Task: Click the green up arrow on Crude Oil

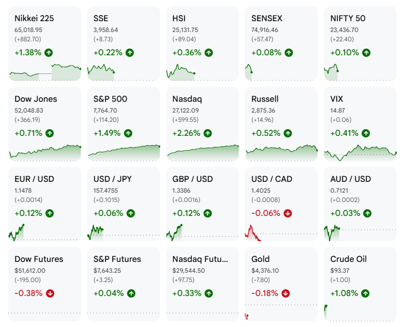Action: [x=365, y=293]
